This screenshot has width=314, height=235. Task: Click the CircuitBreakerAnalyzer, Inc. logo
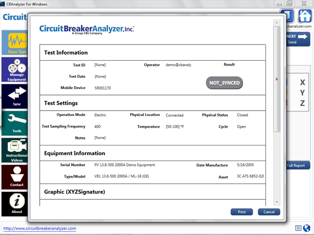[87, 29]
